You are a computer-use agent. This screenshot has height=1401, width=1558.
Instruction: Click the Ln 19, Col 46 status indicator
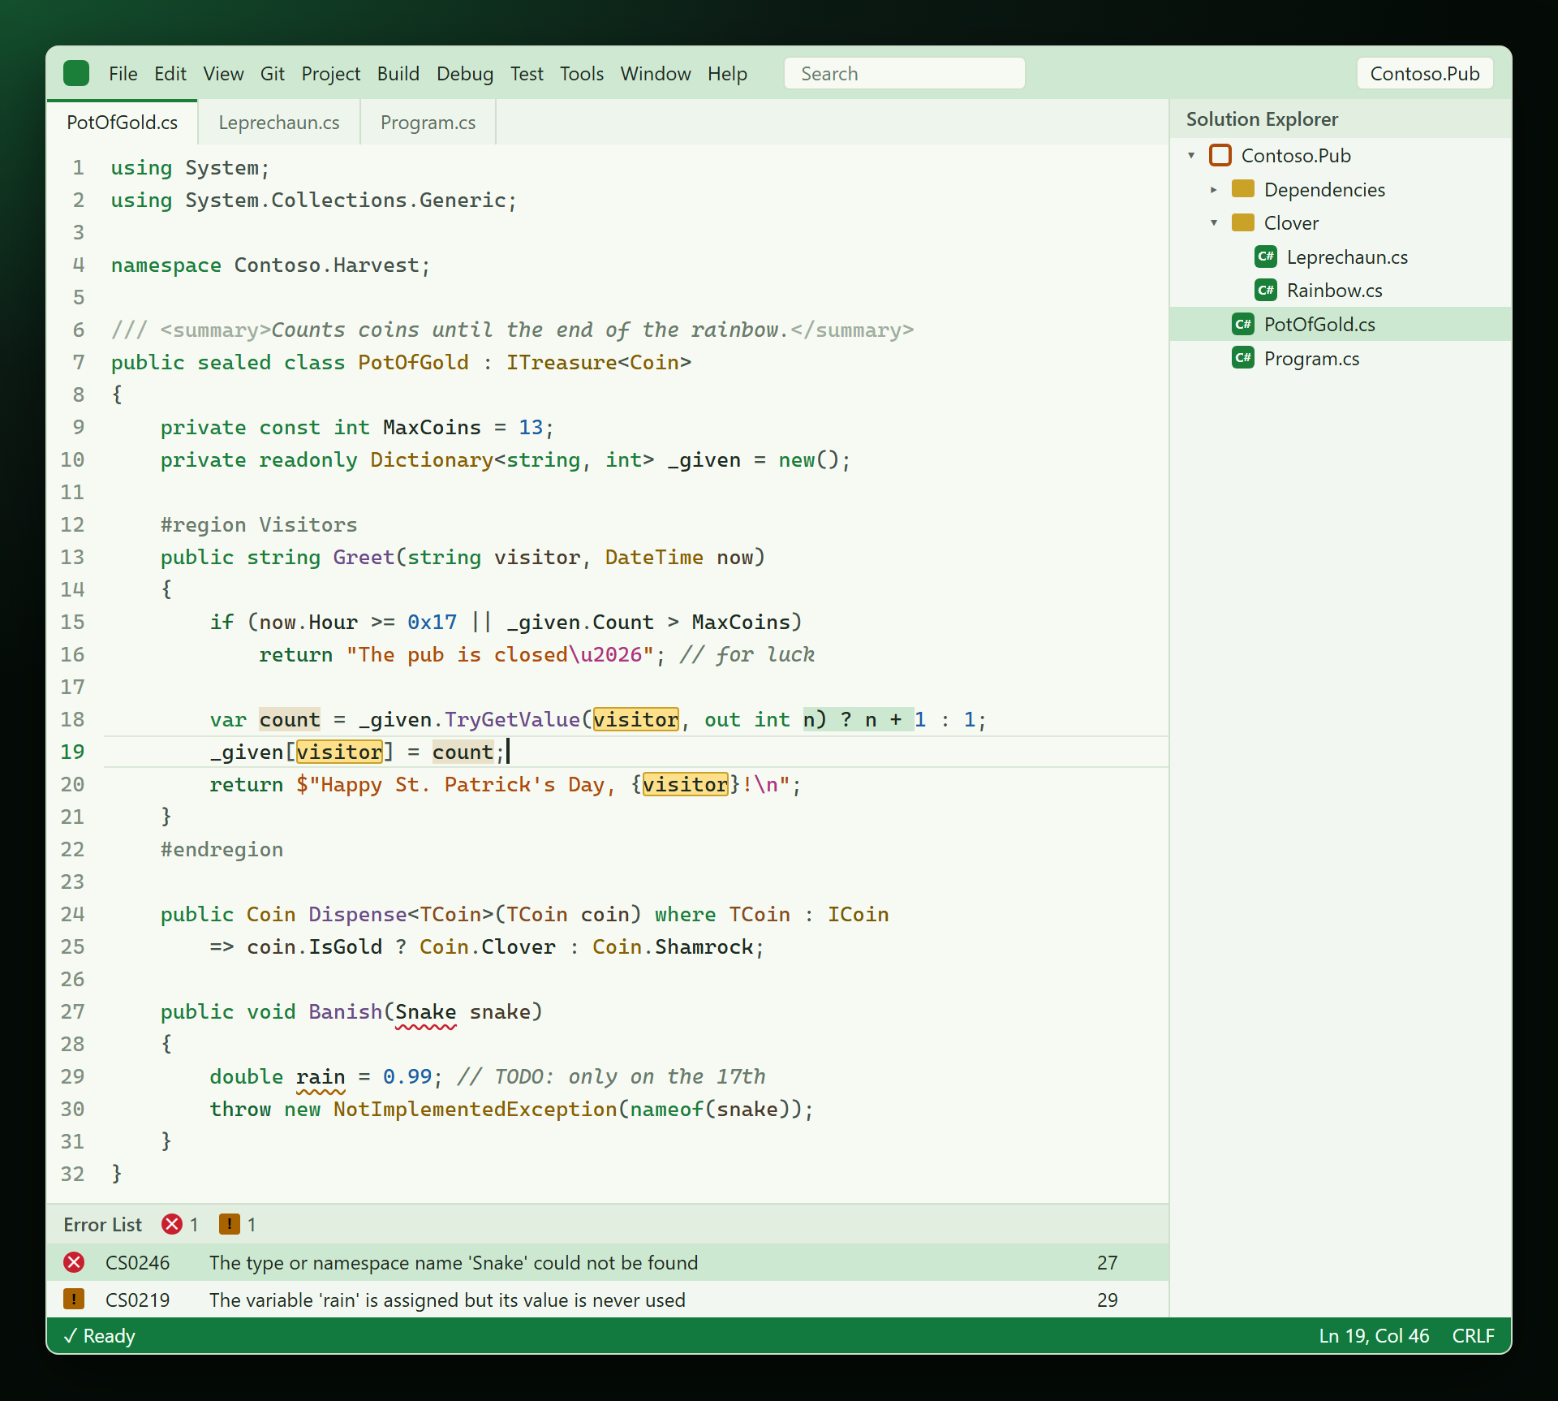coord(1374,1335)
